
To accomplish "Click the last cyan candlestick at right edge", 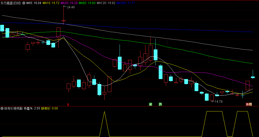I will point(253,77).
